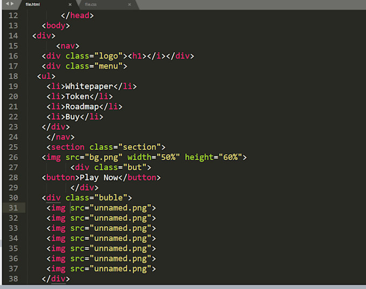
Task: Click the "bg.png" src value
Action: click(104, 157)
